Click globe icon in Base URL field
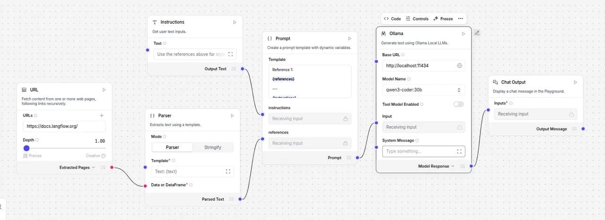Image resolution: width=605 pixels, height=220 pixels. click(459, 66)
